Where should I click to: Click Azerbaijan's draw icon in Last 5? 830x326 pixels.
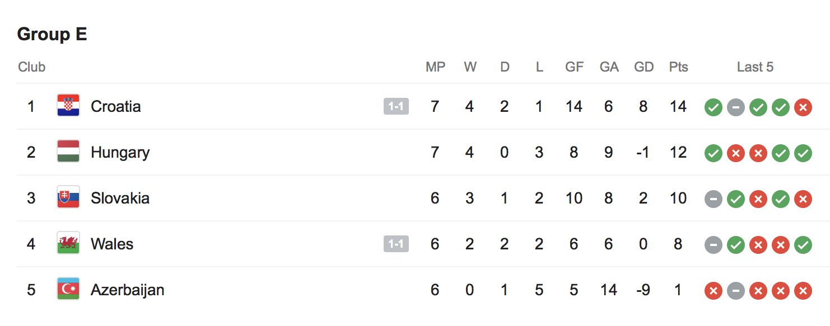pos(735,290)
